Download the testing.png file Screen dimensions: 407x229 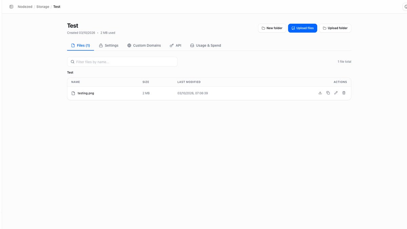pyautogui.click(x=320, y=93)
